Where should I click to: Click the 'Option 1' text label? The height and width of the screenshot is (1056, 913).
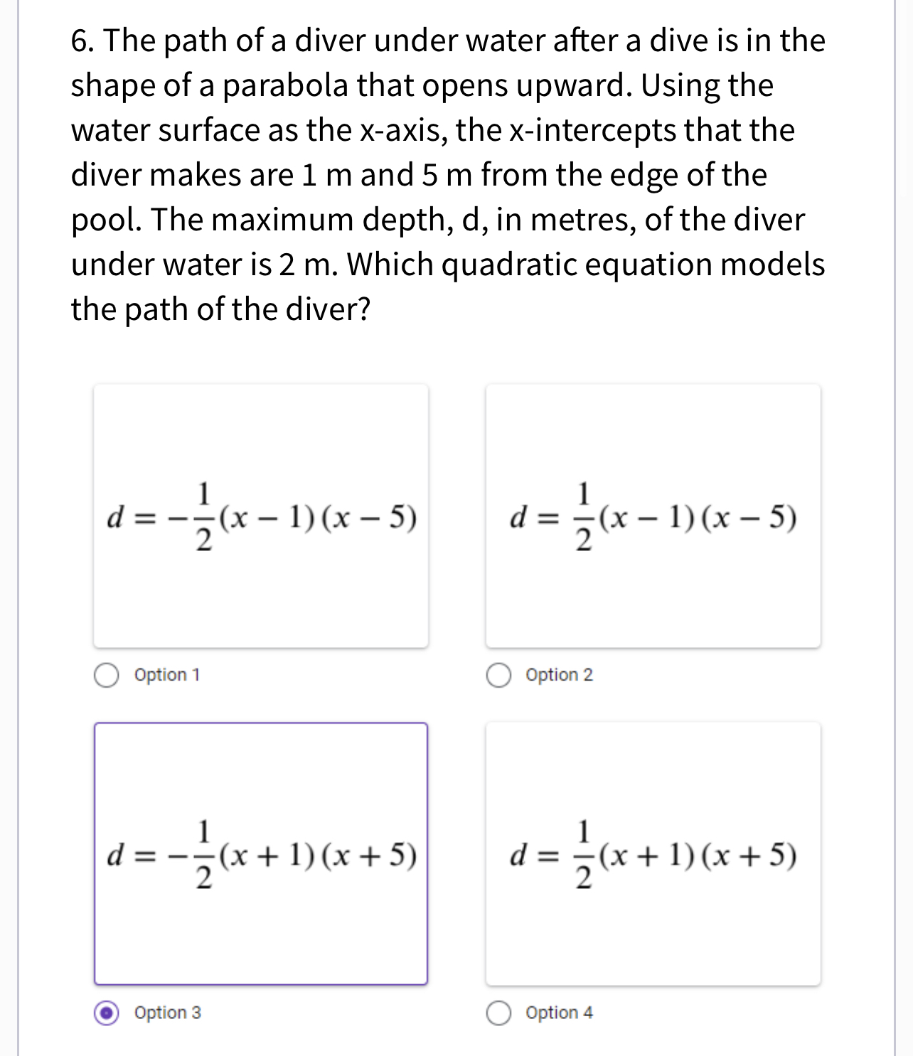(x=167, y=675)
